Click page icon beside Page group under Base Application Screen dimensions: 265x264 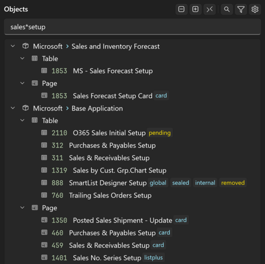tap(35, 207)
